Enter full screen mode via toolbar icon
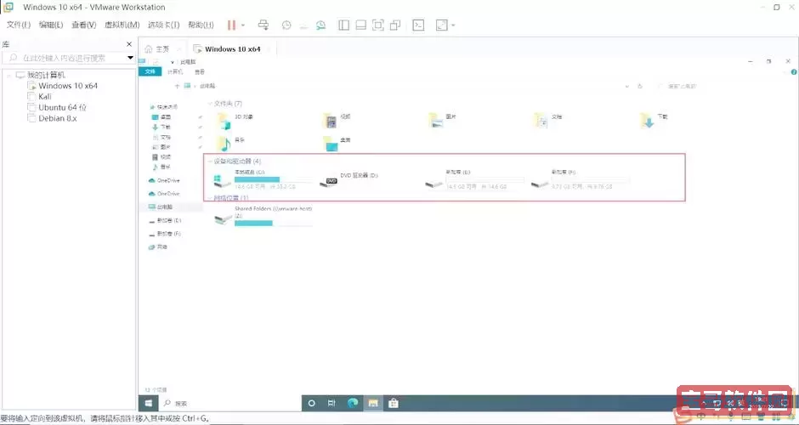 378,25
